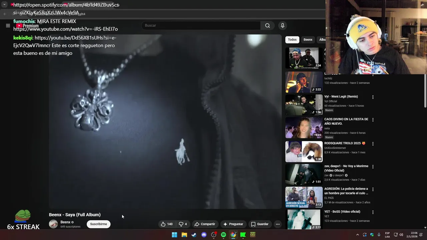Click the Beenx - Saya (Full Album) title
The width and height of the screenshot is (427, 240).
pos(75,215)
